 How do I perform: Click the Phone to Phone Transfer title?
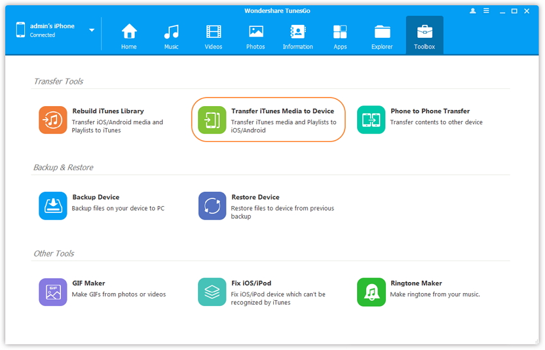(430, 111)
